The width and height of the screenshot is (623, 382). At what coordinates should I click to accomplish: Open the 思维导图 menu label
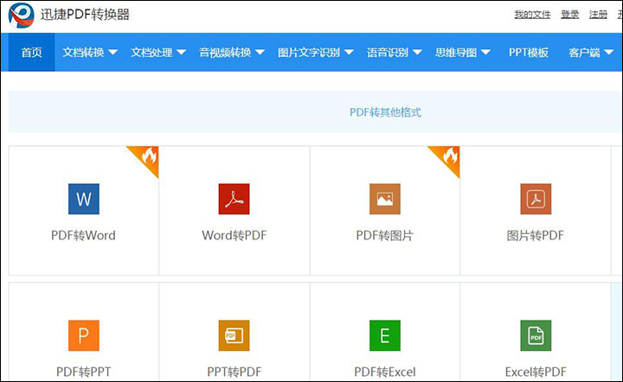click(456, 53)
